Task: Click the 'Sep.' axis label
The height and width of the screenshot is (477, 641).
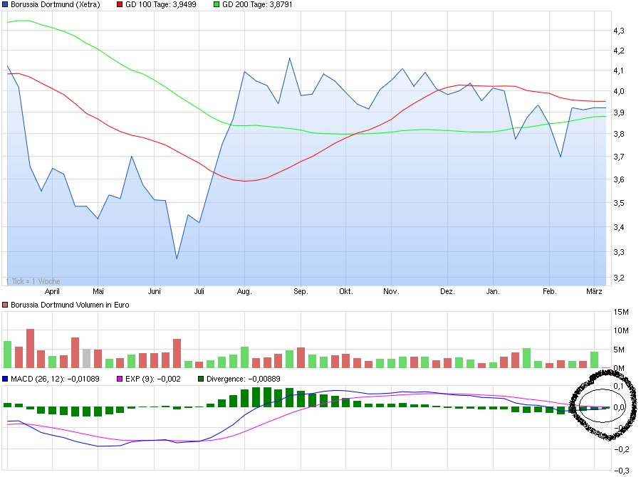Action: click(301, 291)
